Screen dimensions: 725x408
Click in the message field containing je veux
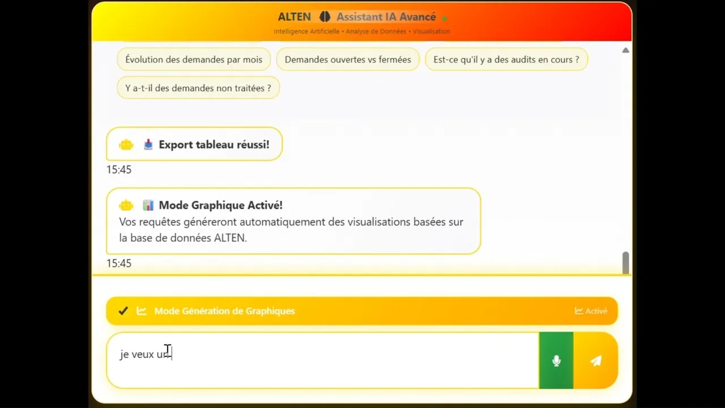tap(323, 360)
